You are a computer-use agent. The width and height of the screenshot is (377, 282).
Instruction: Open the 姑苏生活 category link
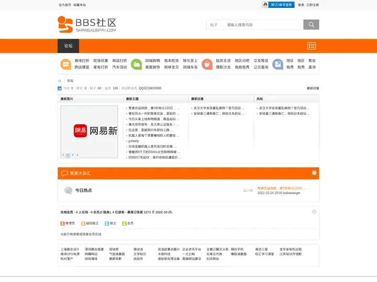(x=223, y=61)
